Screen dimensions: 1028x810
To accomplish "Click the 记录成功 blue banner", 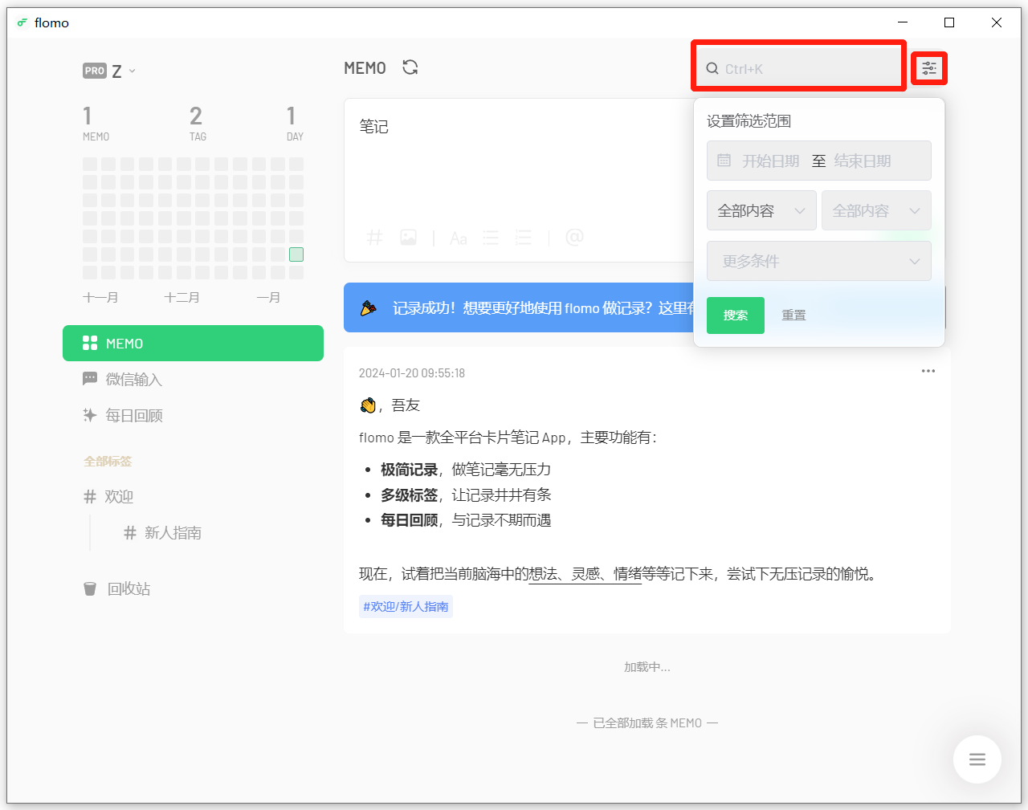I will (x=519, y=307).
